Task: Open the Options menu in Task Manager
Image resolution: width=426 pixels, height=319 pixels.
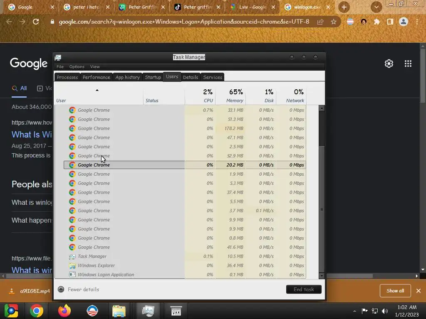Action: pyautogui.click(x=77, y=66)
